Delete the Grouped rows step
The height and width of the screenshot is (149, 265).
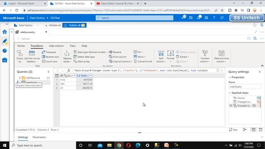coord(231,106)
